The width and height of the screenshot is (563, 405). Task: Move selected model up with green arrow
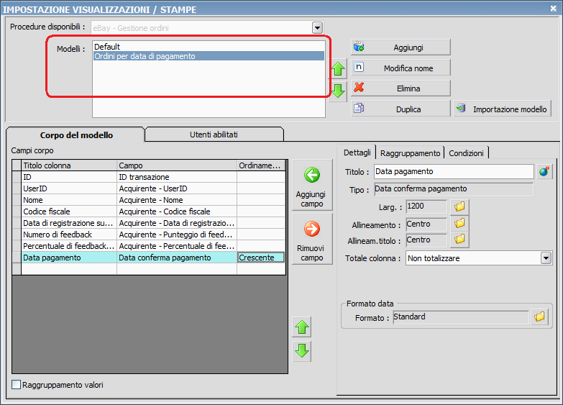coord(338,69)
